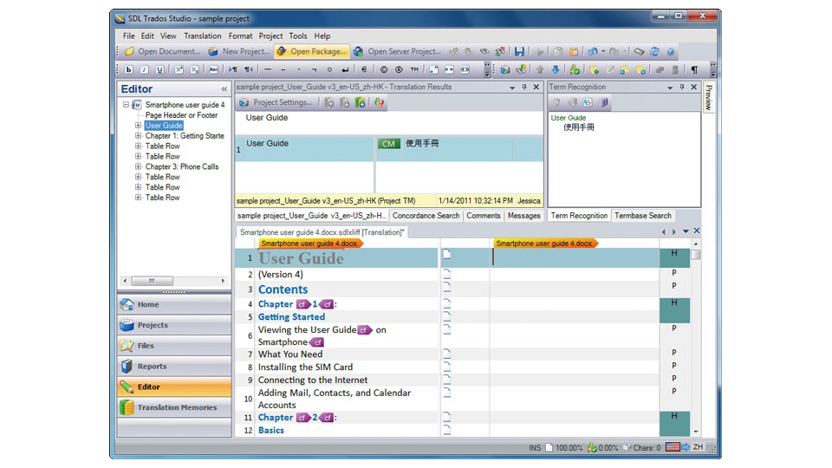This screenshot has height=468, width=832.
Task: Toggle italic formatting
Action: pos(145,69)
